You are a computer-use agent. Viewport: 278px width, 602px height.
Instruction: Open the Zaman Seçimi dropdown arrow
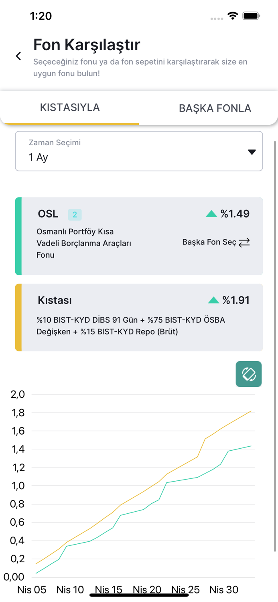[x=252, y=152]
